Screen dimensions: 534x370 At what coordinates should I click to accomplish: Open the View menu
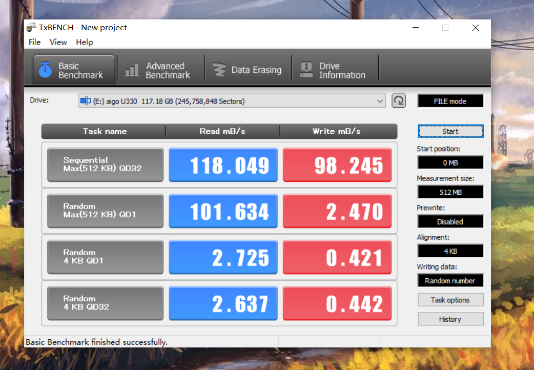[x=58, y=42]
